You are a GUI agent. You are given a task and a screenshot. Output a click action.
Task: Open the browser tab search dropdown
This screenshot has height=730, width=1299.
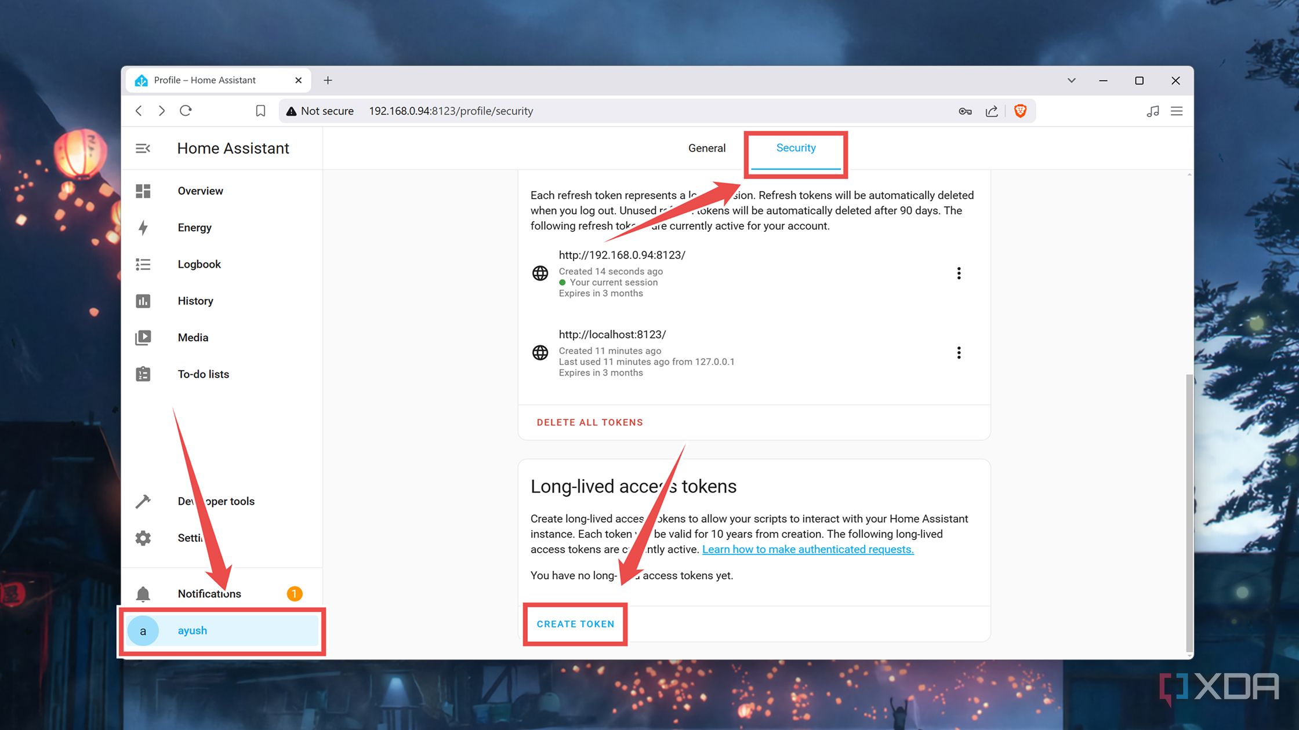(1071, 81)
